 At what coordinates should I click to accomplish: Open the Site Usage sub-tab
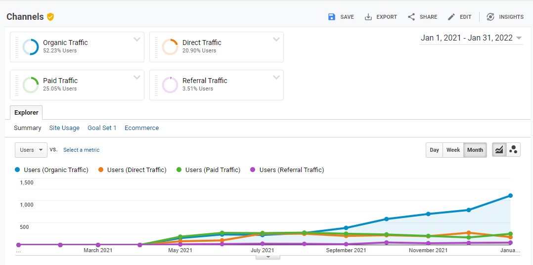(x=64, y=128)
